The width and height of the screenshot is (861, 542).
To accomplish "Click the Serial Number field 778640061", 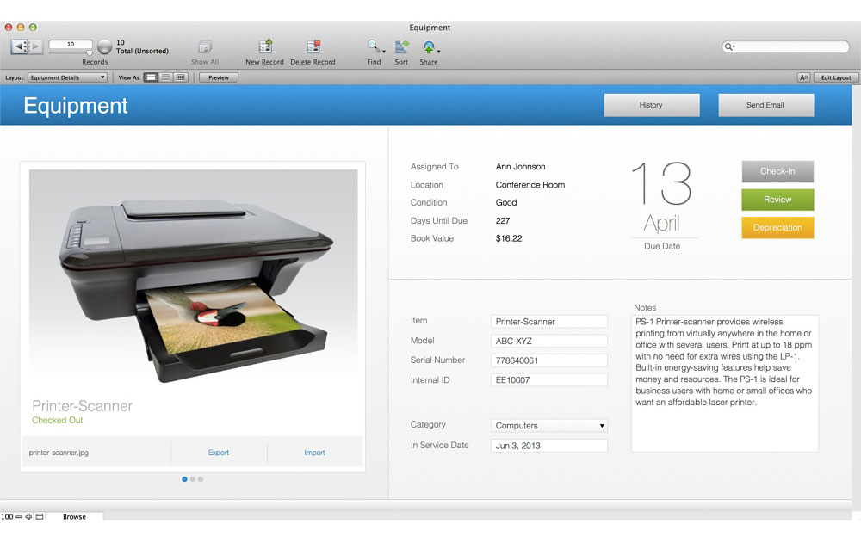I will (549, 360).
